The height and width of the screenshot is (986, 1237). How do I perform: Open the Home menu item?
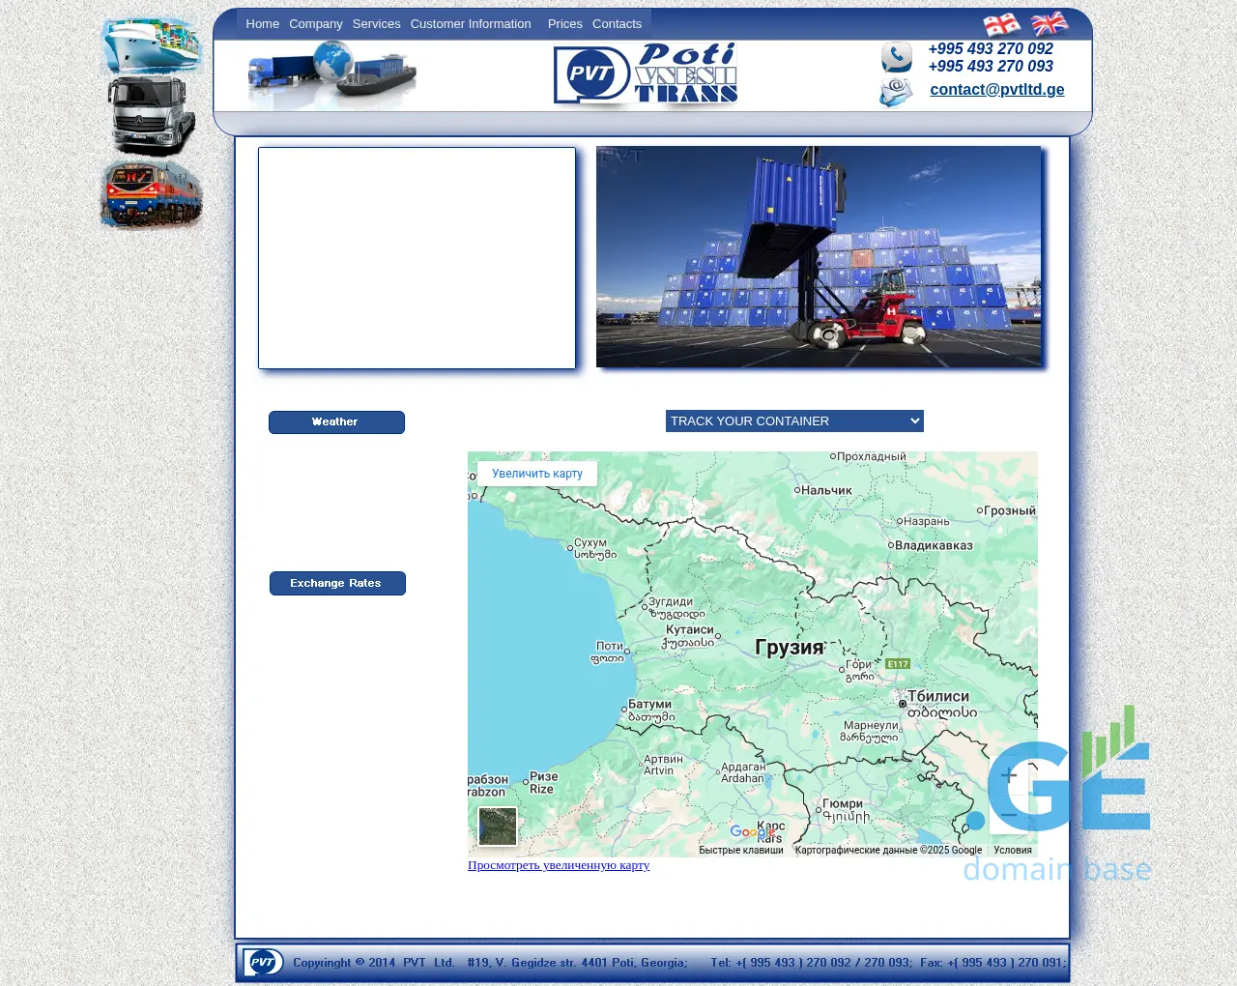pos(262,24)
